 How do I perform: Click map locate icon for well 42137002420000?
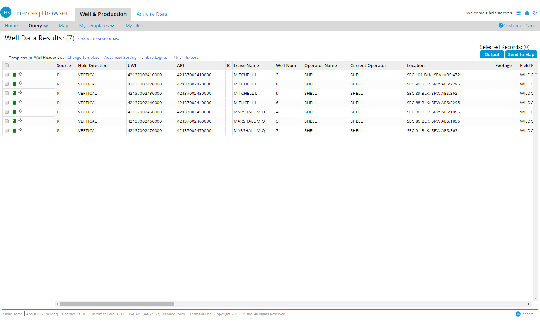[20, 83]
